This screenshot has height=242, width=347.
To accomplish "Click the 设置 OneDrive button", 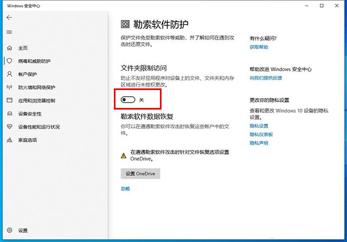I will pyautogui.click(x=140, y=174).
